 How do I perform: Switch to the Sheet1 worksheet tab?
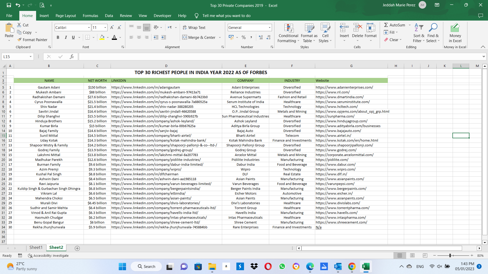point(36,247)
